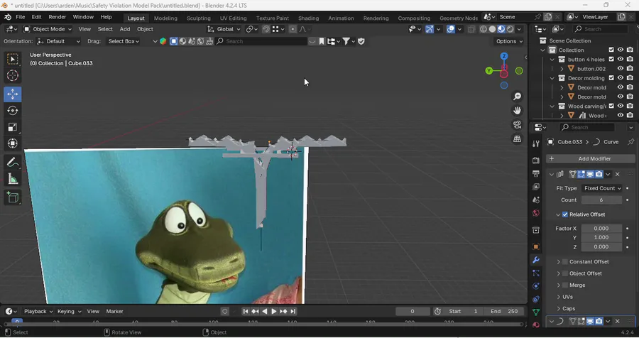Open the View Layer properties tab
The image size is (639, 338).
tap(536, 187)
